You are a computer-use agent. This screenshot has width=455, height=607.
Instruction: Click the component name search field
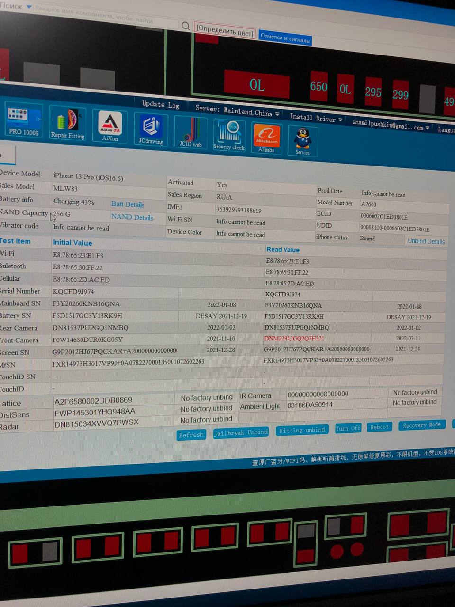(107, 17)
